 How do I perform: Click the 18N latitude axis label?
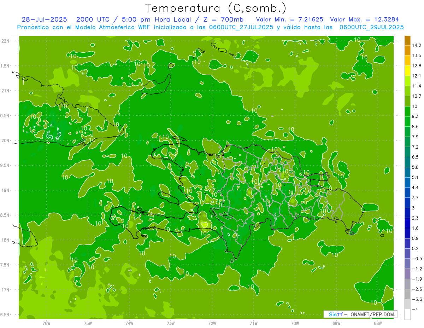(6, 240)
